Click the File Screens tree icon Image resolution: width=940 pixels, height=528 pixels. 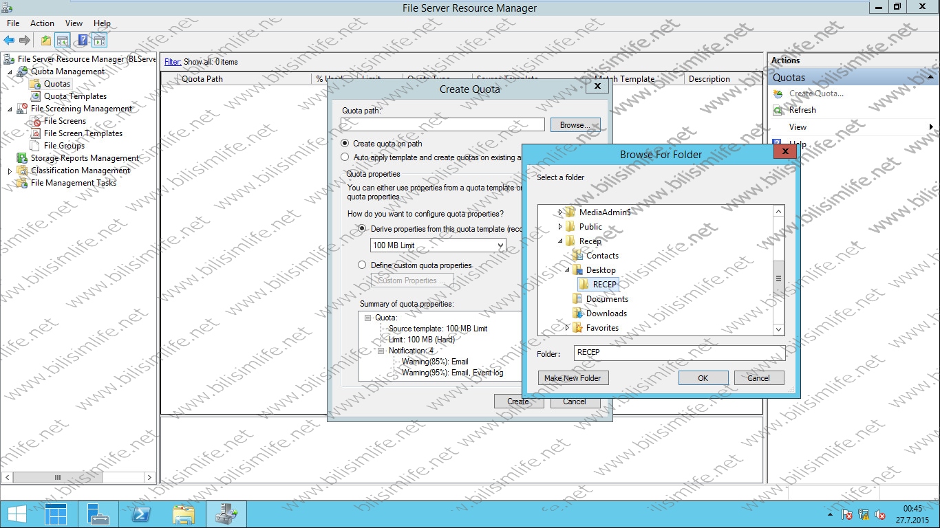click(36, 121)
